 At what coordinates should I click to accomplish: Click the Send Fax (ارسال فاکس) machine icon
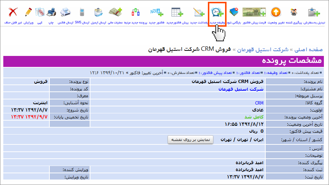pos(66,12)
